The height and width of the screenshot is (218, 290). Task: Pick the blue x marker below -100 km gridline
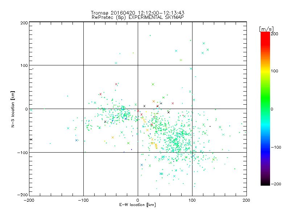(x=141, y=165)
